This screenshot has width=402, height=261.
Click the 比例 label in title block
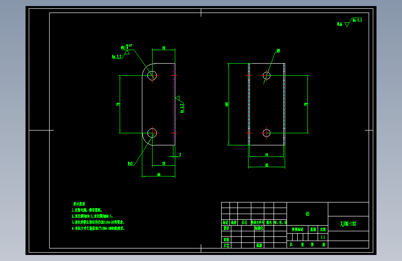(x=323, y=229)
